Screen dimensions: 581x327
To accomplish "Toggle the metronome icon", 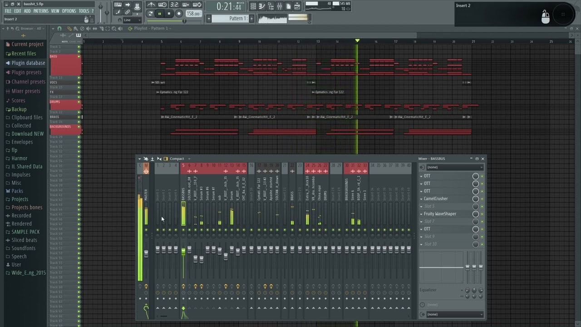I will click(x=152, y=5).
